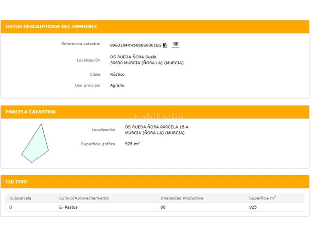Click the 'CULTIVO' section header
The image size is (317, 238).
pyautogui.click(x=16, y=182)
